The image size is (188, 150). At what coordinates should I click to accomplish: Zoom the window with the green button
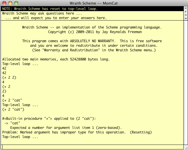tap(16, 3)
